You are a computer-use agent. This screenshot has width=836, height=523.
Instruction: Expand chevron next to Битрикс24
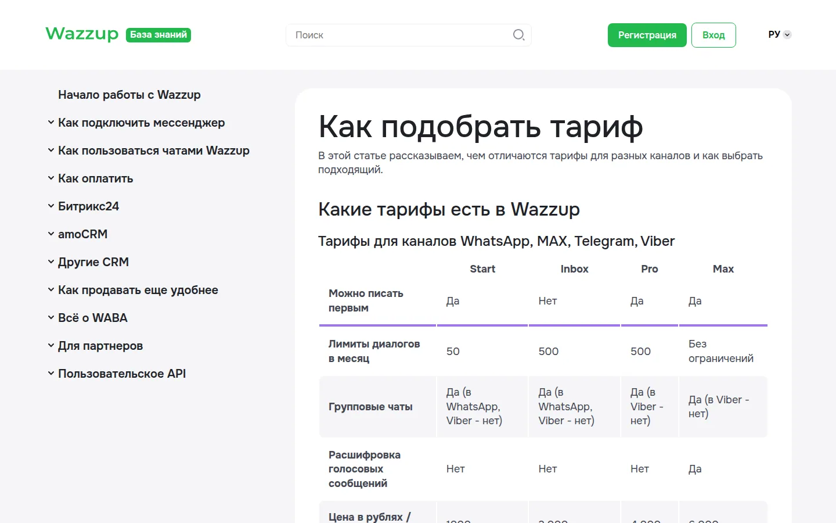[51, 206]
